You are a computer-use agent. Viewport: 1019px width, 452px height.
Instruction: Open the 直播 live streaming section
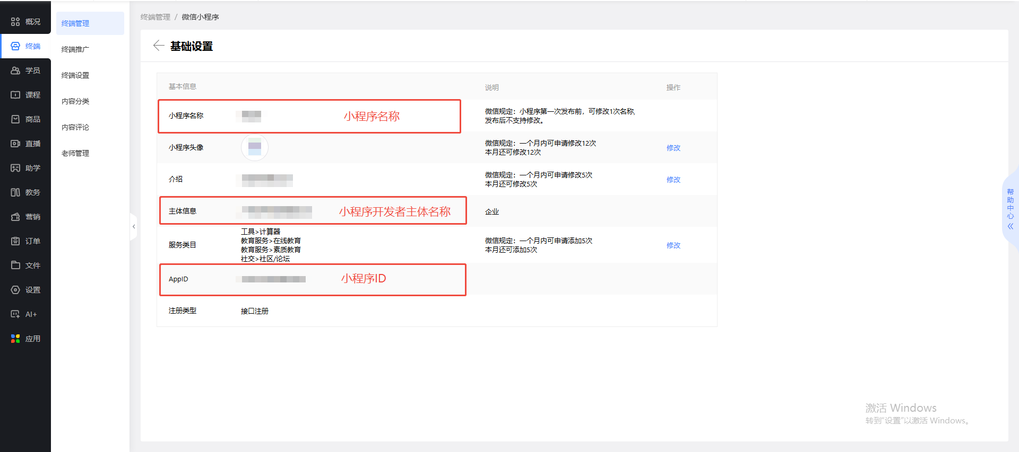(x=15, y=144)
